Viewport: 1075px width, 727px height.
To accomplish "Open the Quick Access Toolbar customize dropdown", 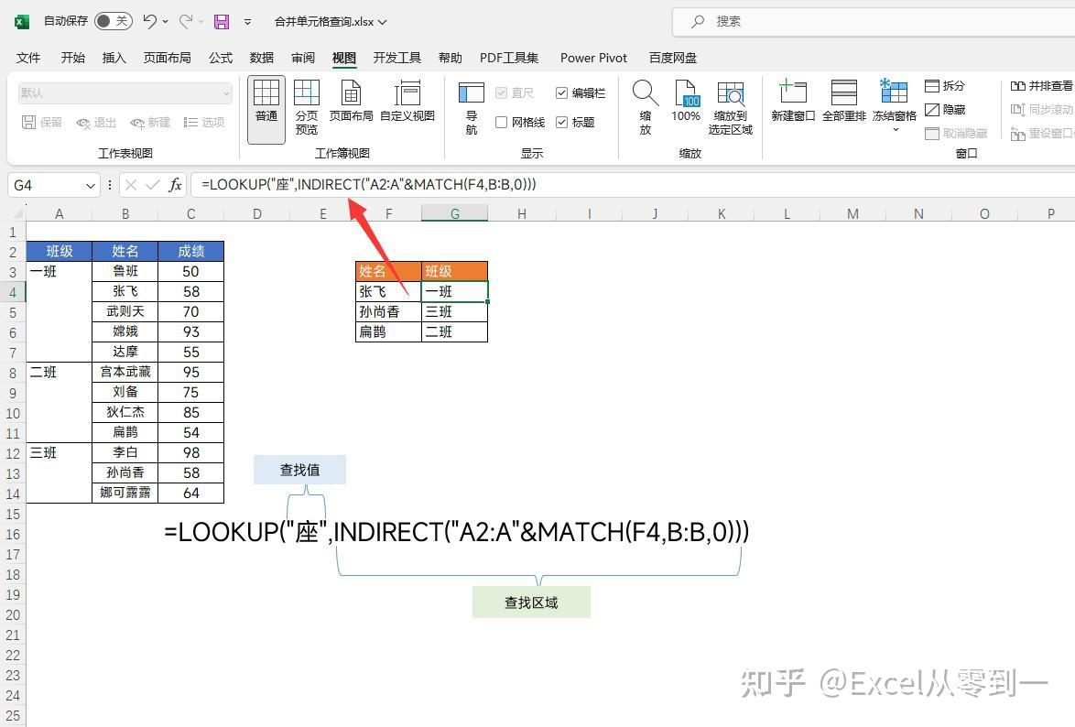I will 247,22.
